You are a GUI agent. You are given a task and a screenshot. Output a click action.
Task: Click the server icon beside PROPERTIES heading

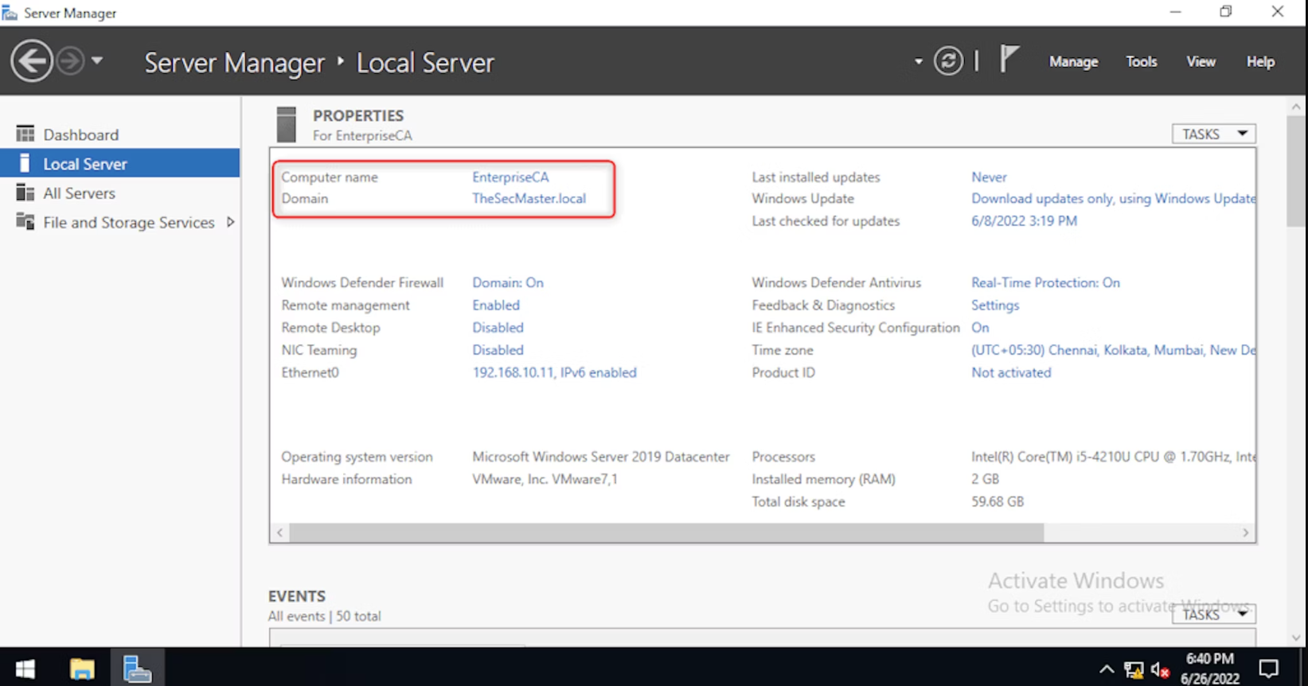point(286,124)
